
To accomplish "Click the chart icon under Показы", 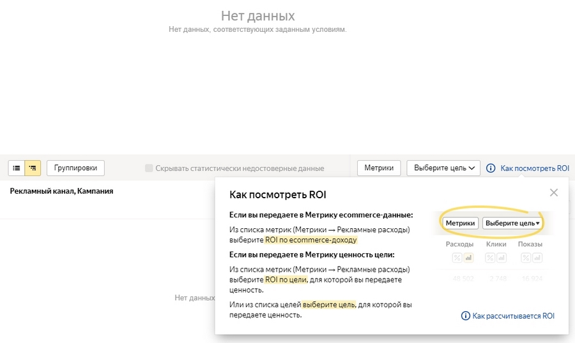I will pos(537,258).
